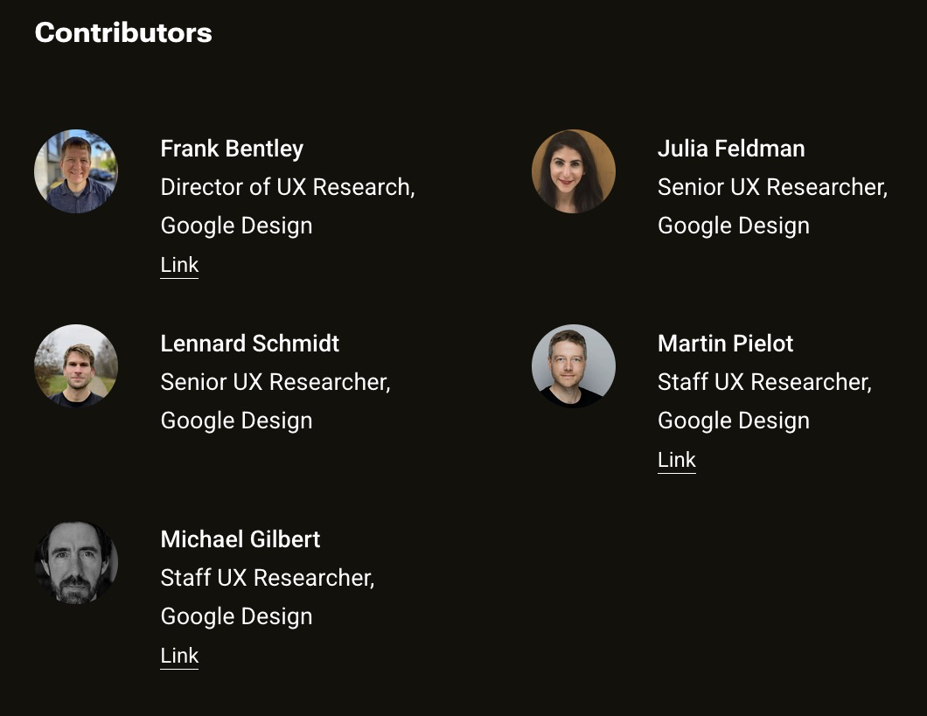Screen dimensions: 927x716
Task: Click Lennard Schmidt's profile photo
Action: coord(76,366)
